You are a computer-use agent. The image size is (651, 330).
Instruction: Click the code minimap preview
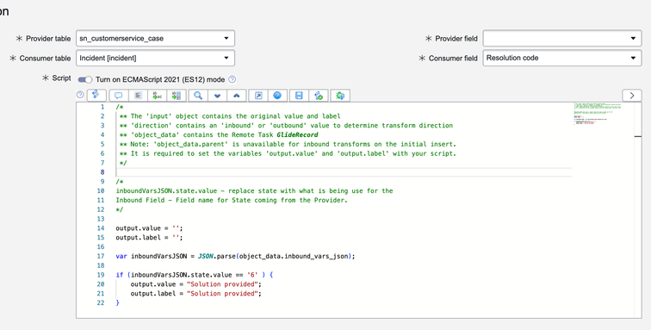597,114
